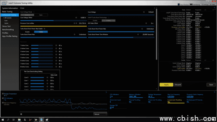Pause the monitoring graph
Screen dimensions: 217x122
pyautogui.click(x=21, y=114)
